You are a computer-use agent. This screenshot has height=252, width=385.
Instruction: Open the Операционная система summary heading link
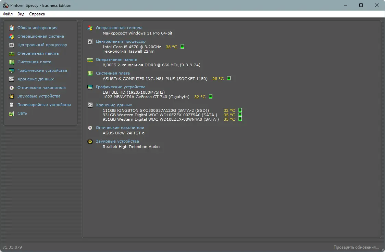[119, 28]
